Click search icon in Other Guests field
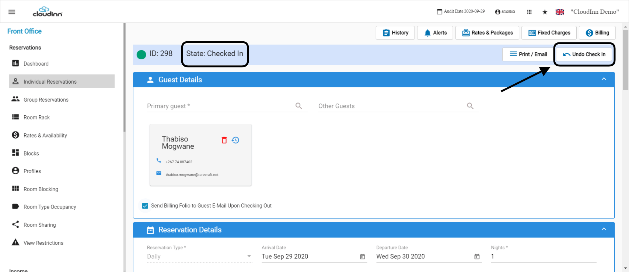Image resolution: width=629 pixels, height=272 pixels. pyautogui.click(x=470, y=106)
